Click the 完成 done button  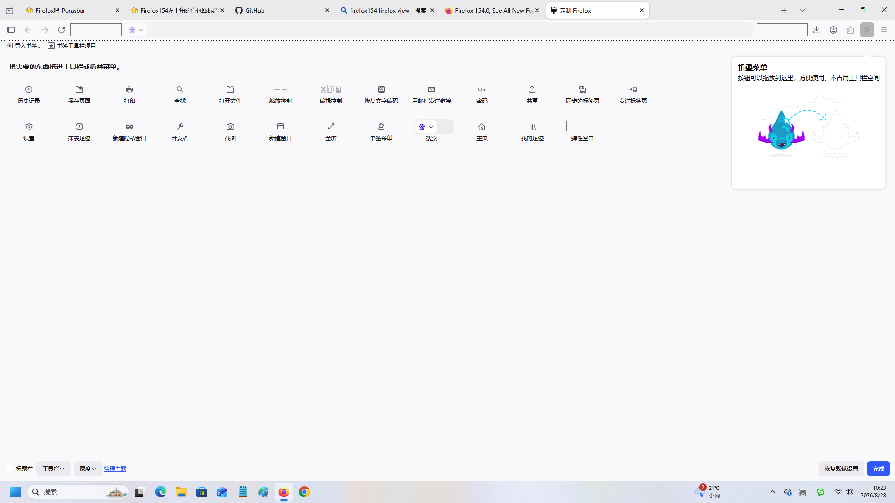pyautogui.click(x=879, y=469)
